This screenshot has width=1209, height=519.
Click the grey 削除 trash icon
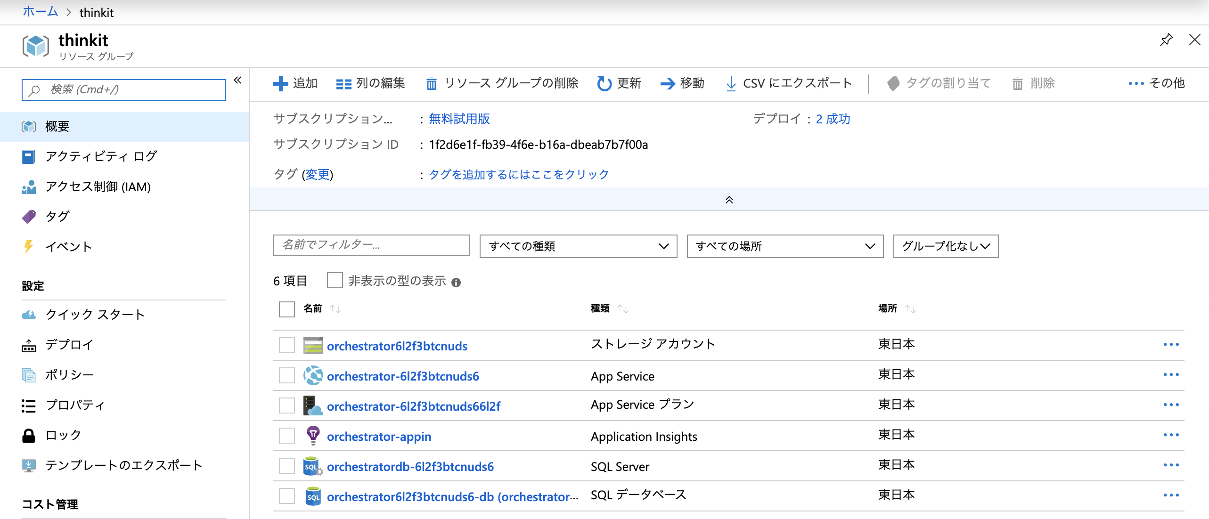coord(1017,84)
